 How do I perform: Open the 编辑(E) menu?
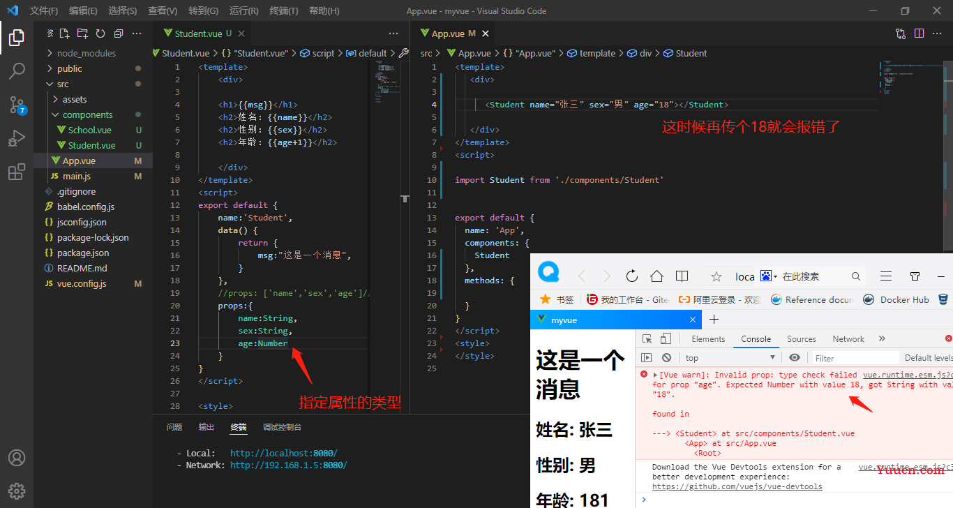(83, 11)
